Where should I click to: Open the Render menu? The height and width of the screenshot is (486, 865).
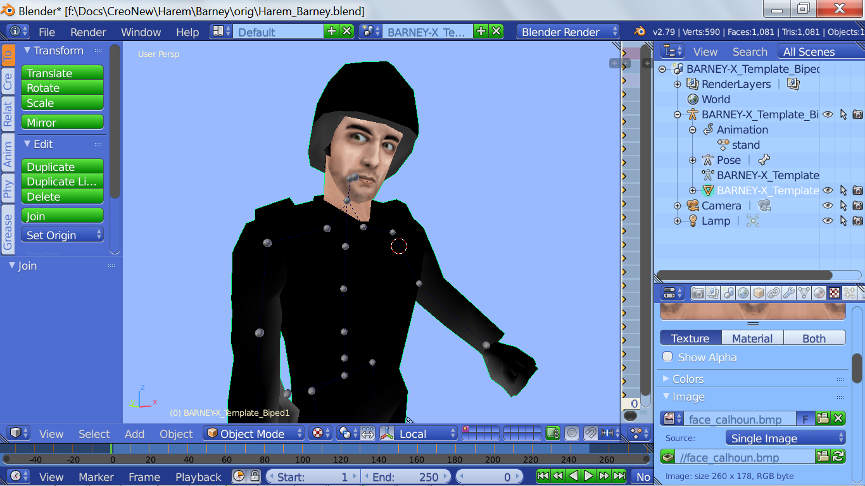[88, 32]
